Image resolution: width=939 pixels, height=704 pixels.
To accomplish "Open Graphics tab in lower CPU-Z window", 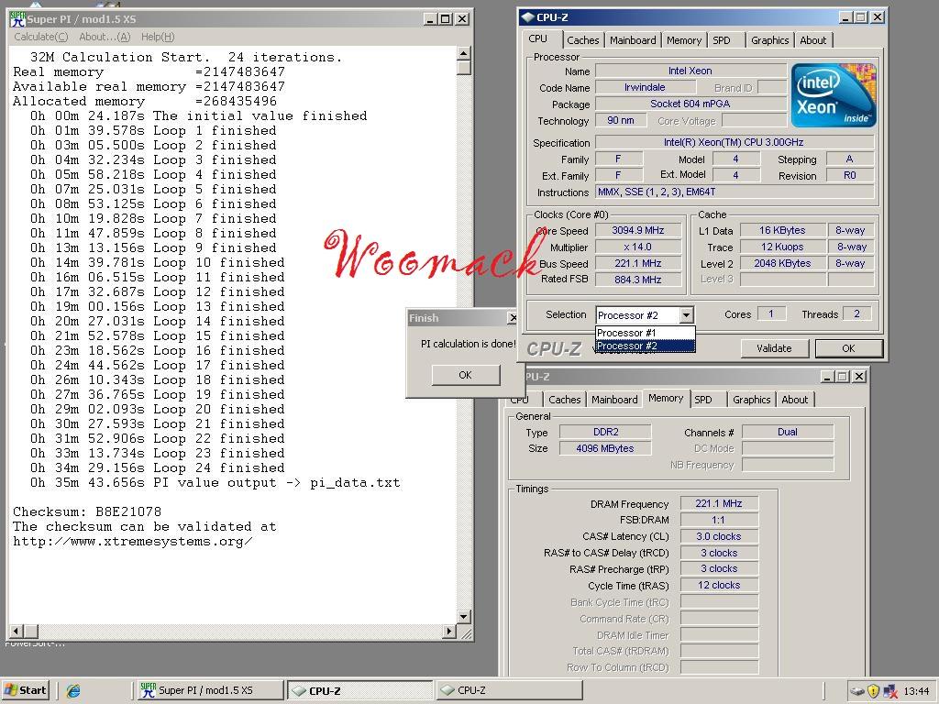I will [x=752, y=400].
